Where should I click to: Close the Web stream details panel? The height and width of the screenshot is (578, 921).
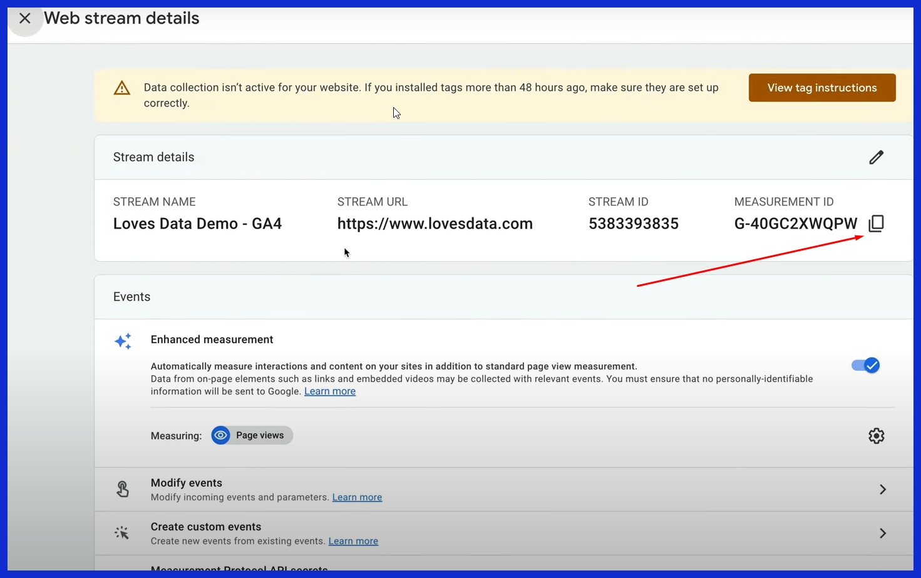(x=25, y=18)
